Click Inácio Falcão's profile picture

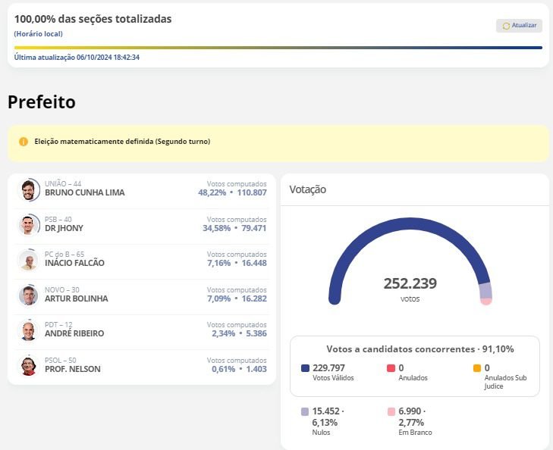[28, 261]
